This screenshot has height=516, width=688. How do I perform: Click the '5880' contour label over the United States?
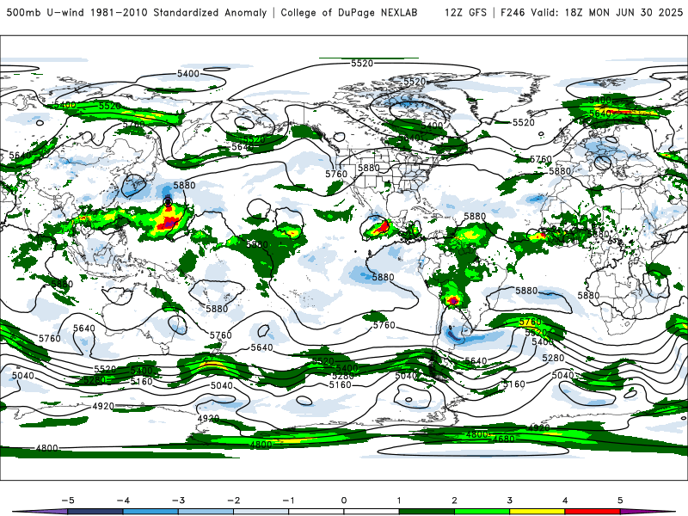369,168
